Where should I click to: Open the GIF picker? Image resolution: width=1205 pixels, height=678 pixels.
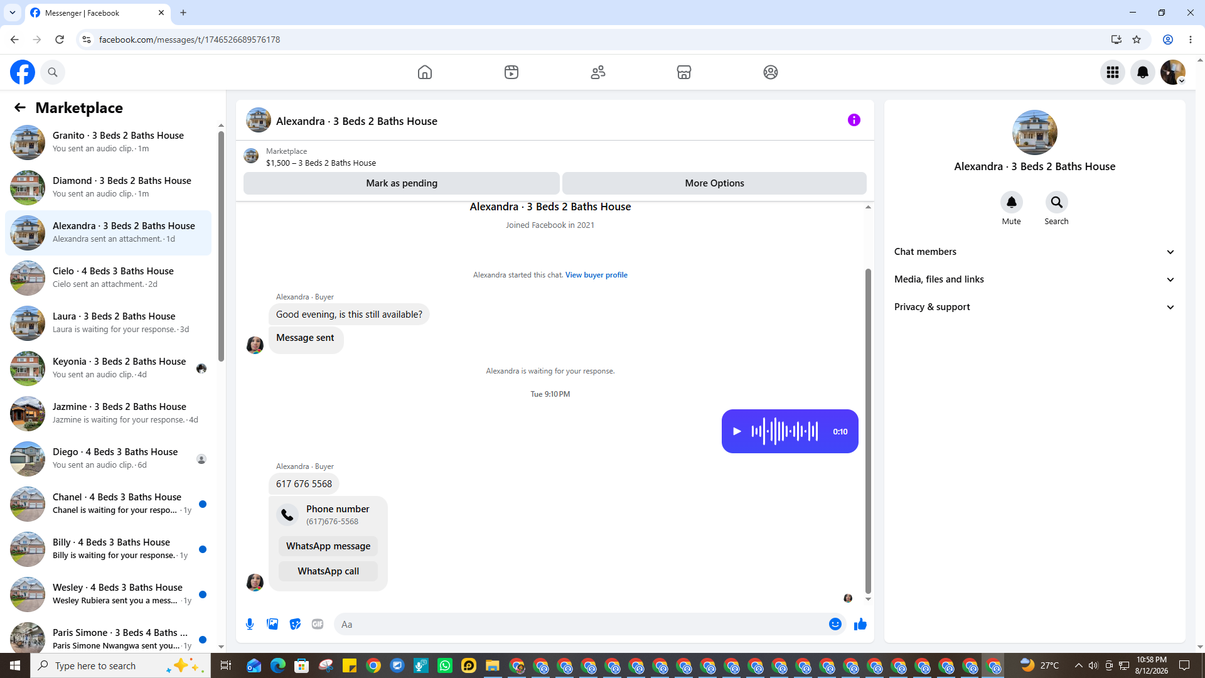tap(318, 624)
